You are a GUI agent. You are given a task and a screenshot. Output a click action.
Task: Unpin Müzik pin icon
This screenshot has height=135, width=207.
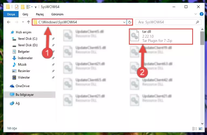click(x=53, y=65)
